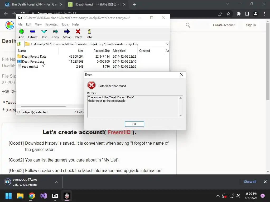Open the Edit menu in 7-Zip
Image resolution: width=270 pixels, height=202 pixels.
[x=28, y=24]
